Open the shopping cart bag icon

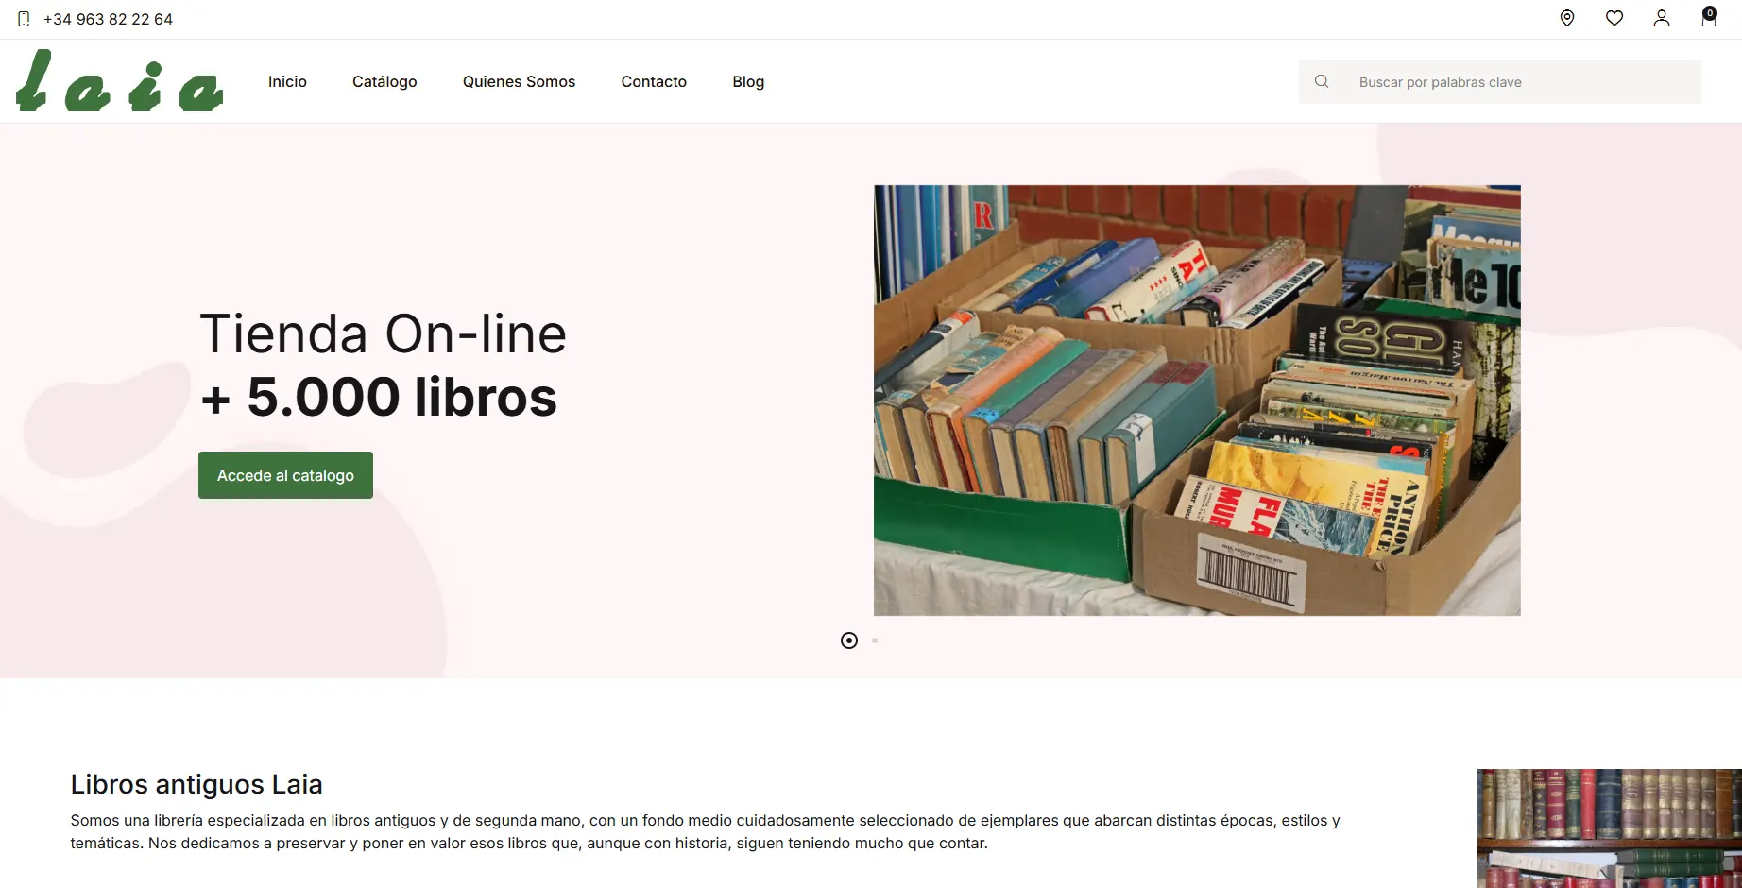[x=1709, y=18]
